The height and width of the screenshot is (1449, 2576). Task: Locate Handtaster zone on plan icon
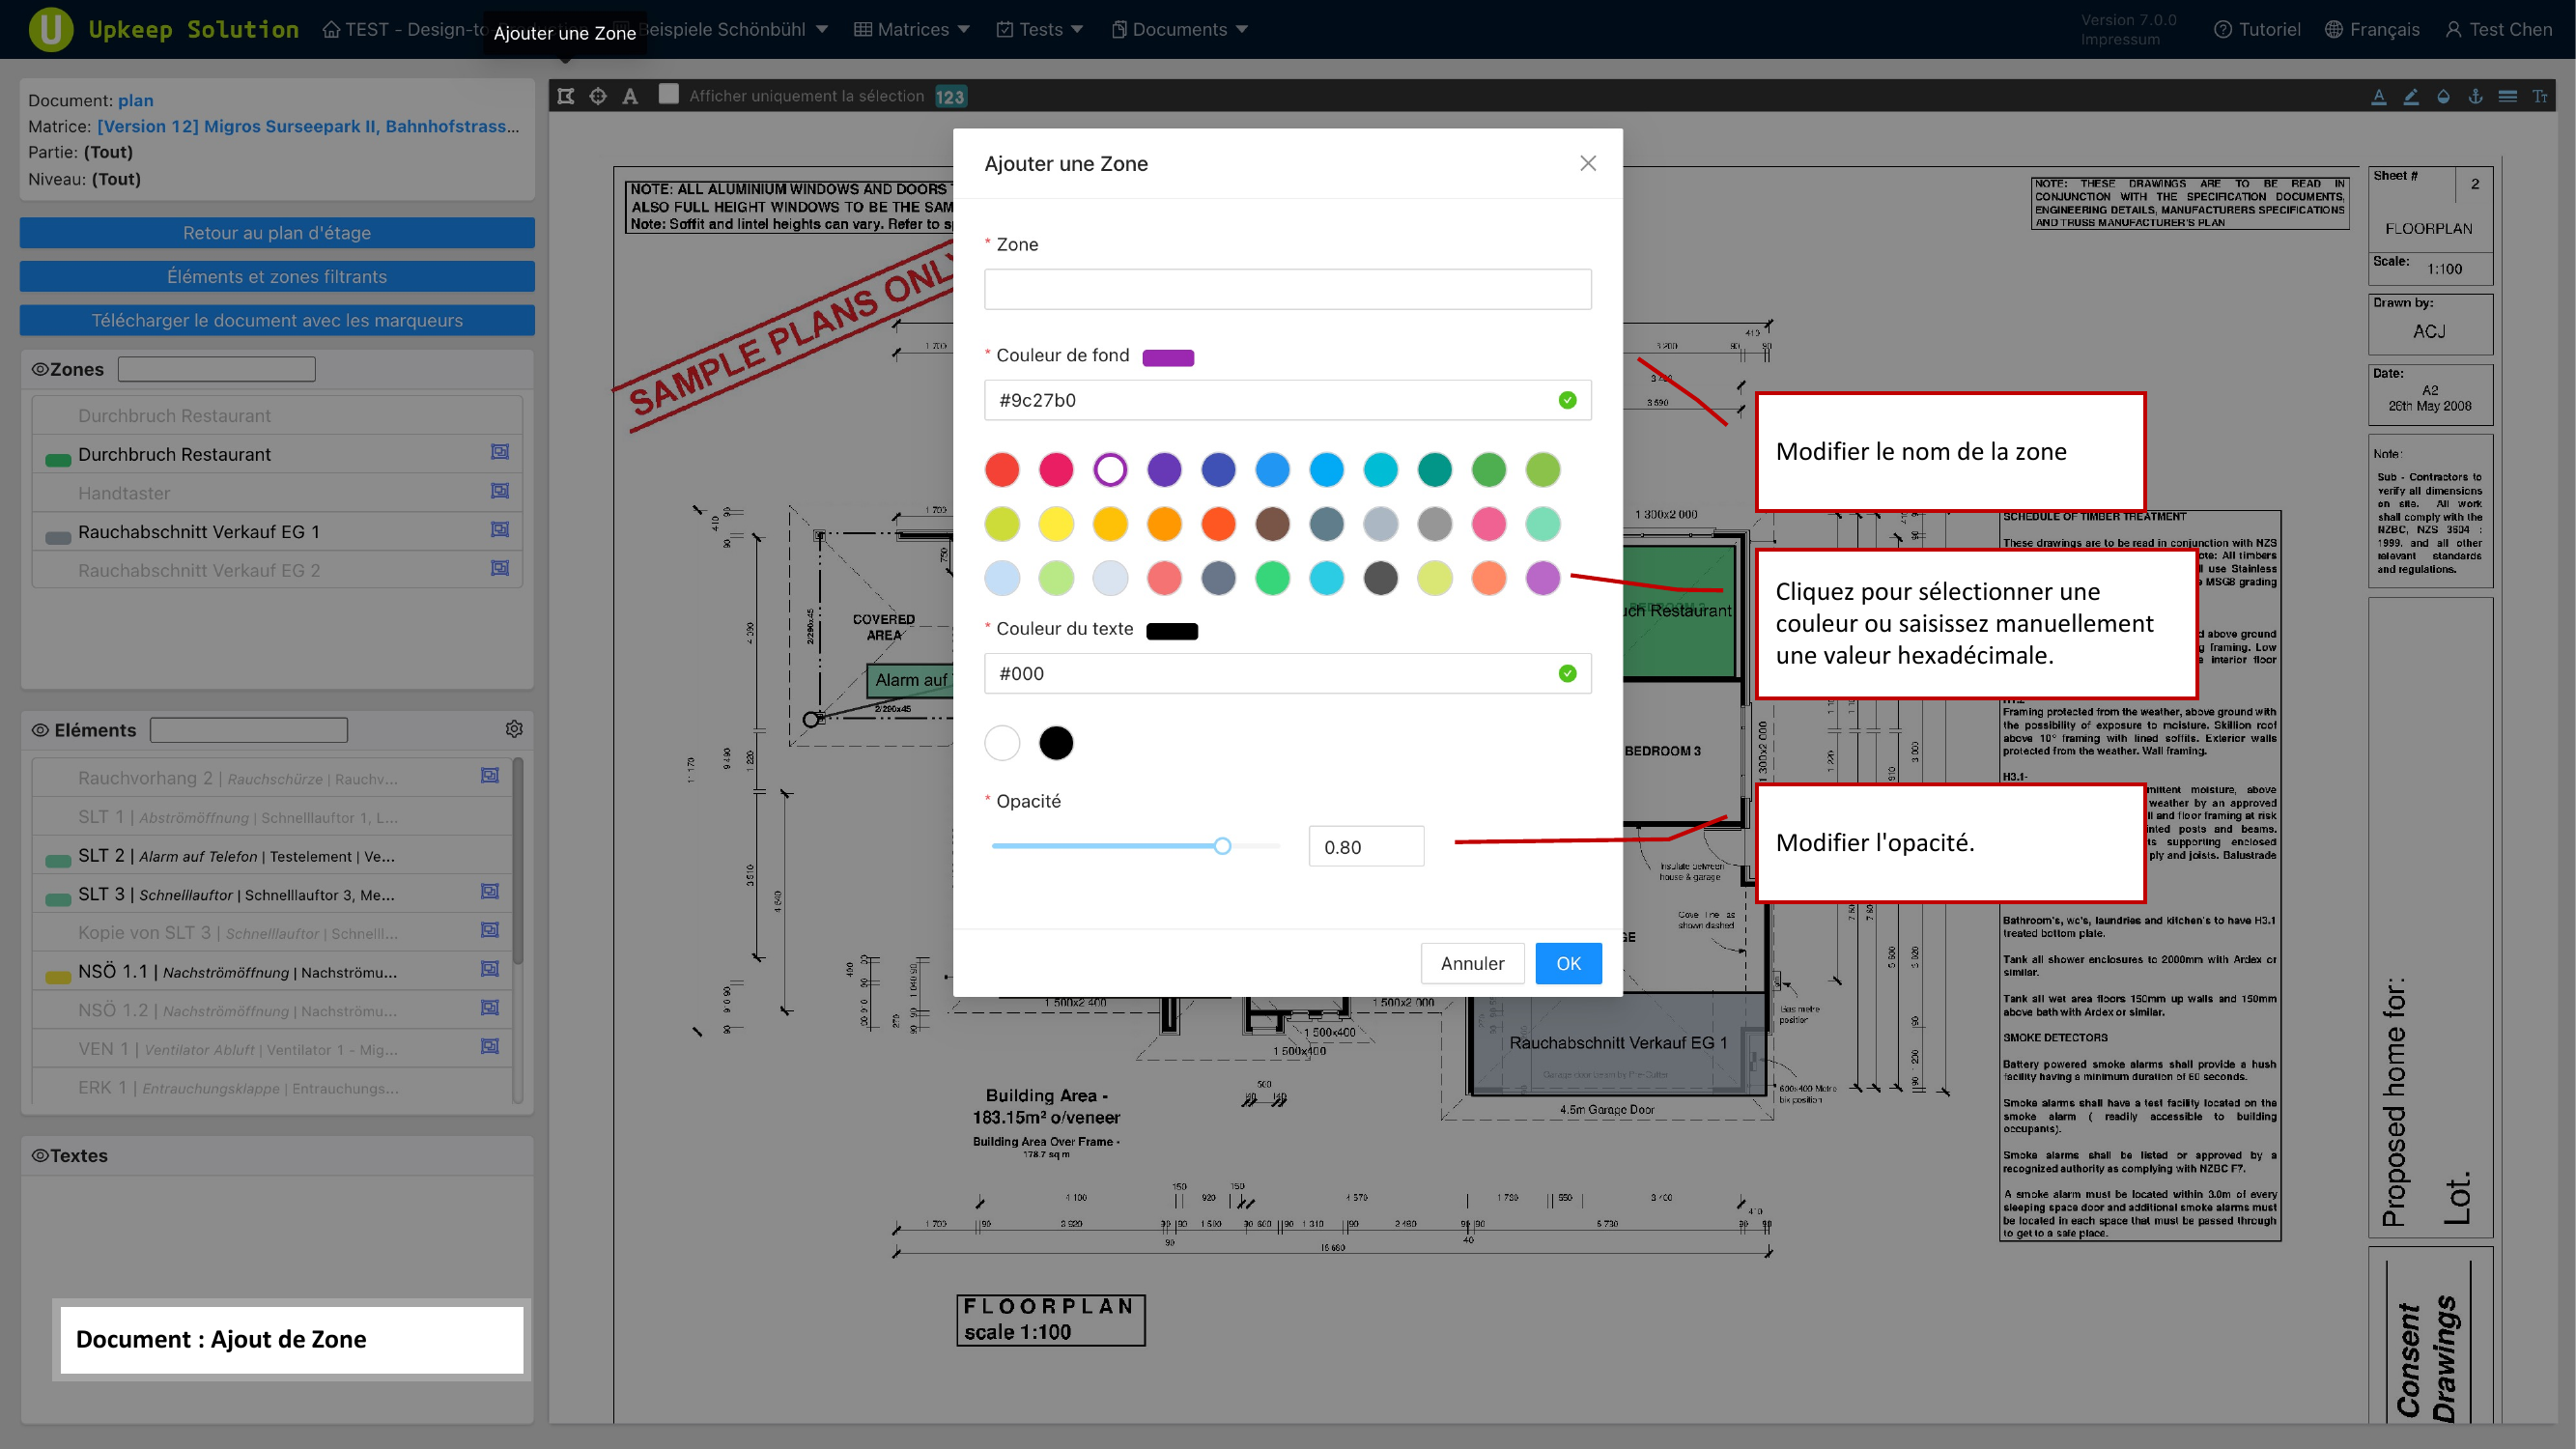(x=500, y=491)
